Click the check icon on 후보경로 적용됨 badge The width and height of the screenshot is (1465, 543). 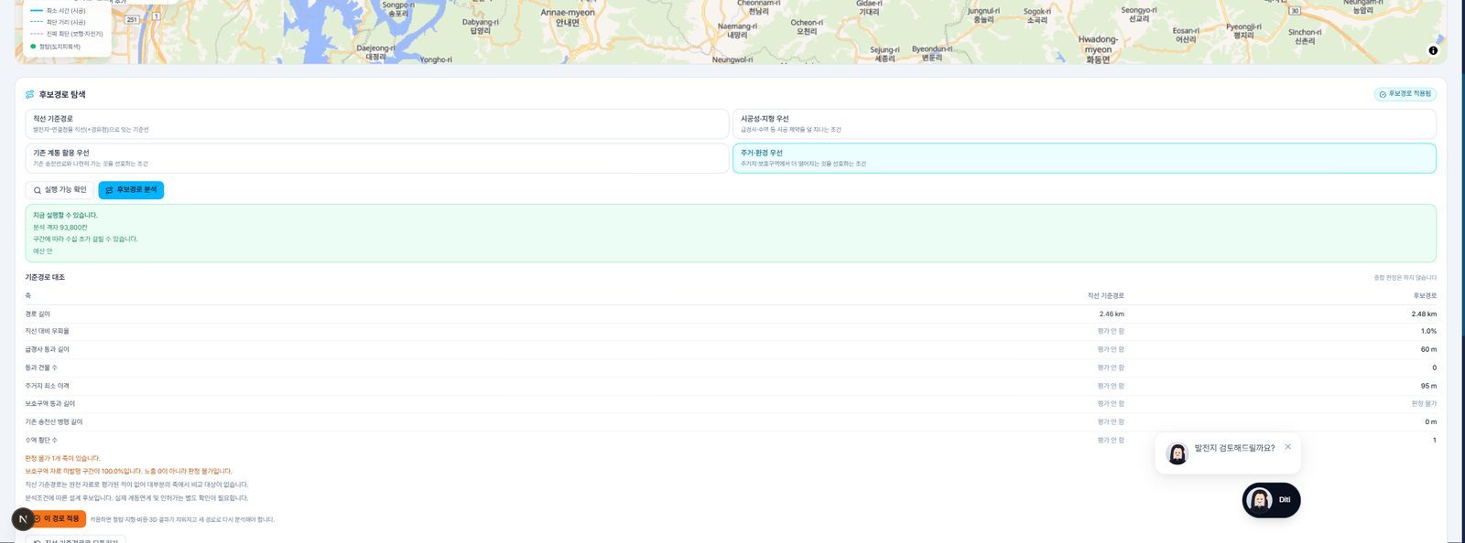click(x=1383, y=94)
